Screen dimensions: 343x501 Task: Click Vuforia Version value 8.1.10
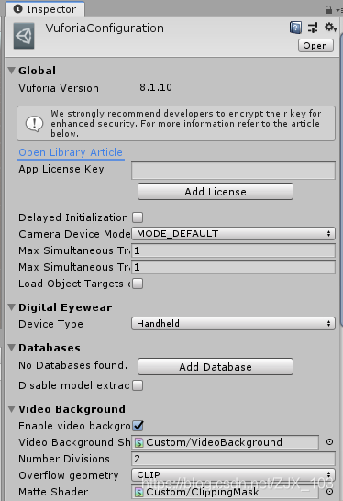[x=156, y=87]
